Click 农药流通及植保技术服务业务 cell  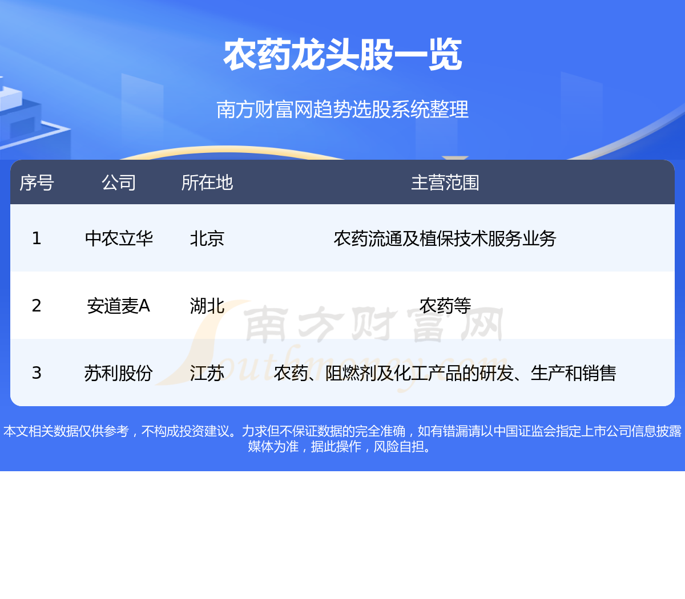445,238
